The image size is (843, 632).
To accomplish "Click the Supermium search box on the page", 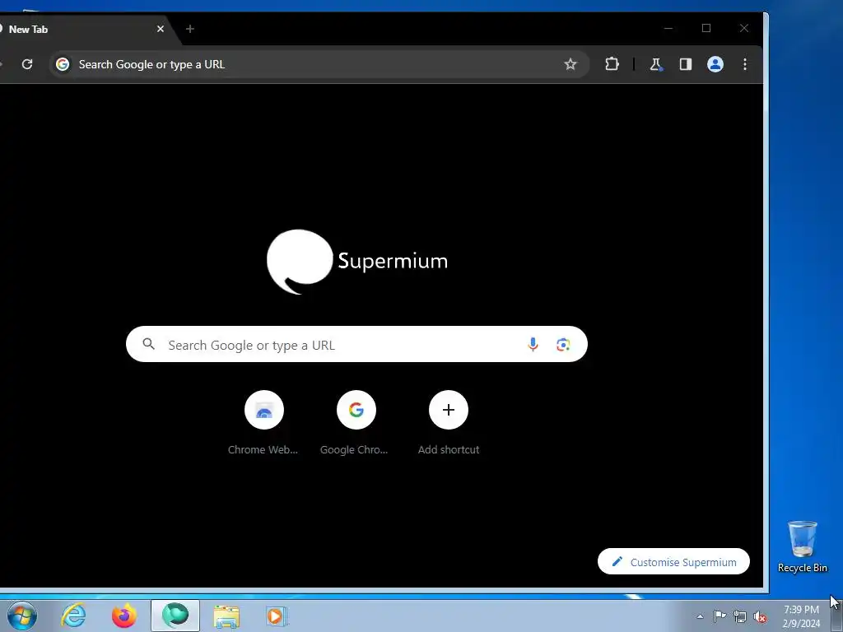I will tap(356, 345).
